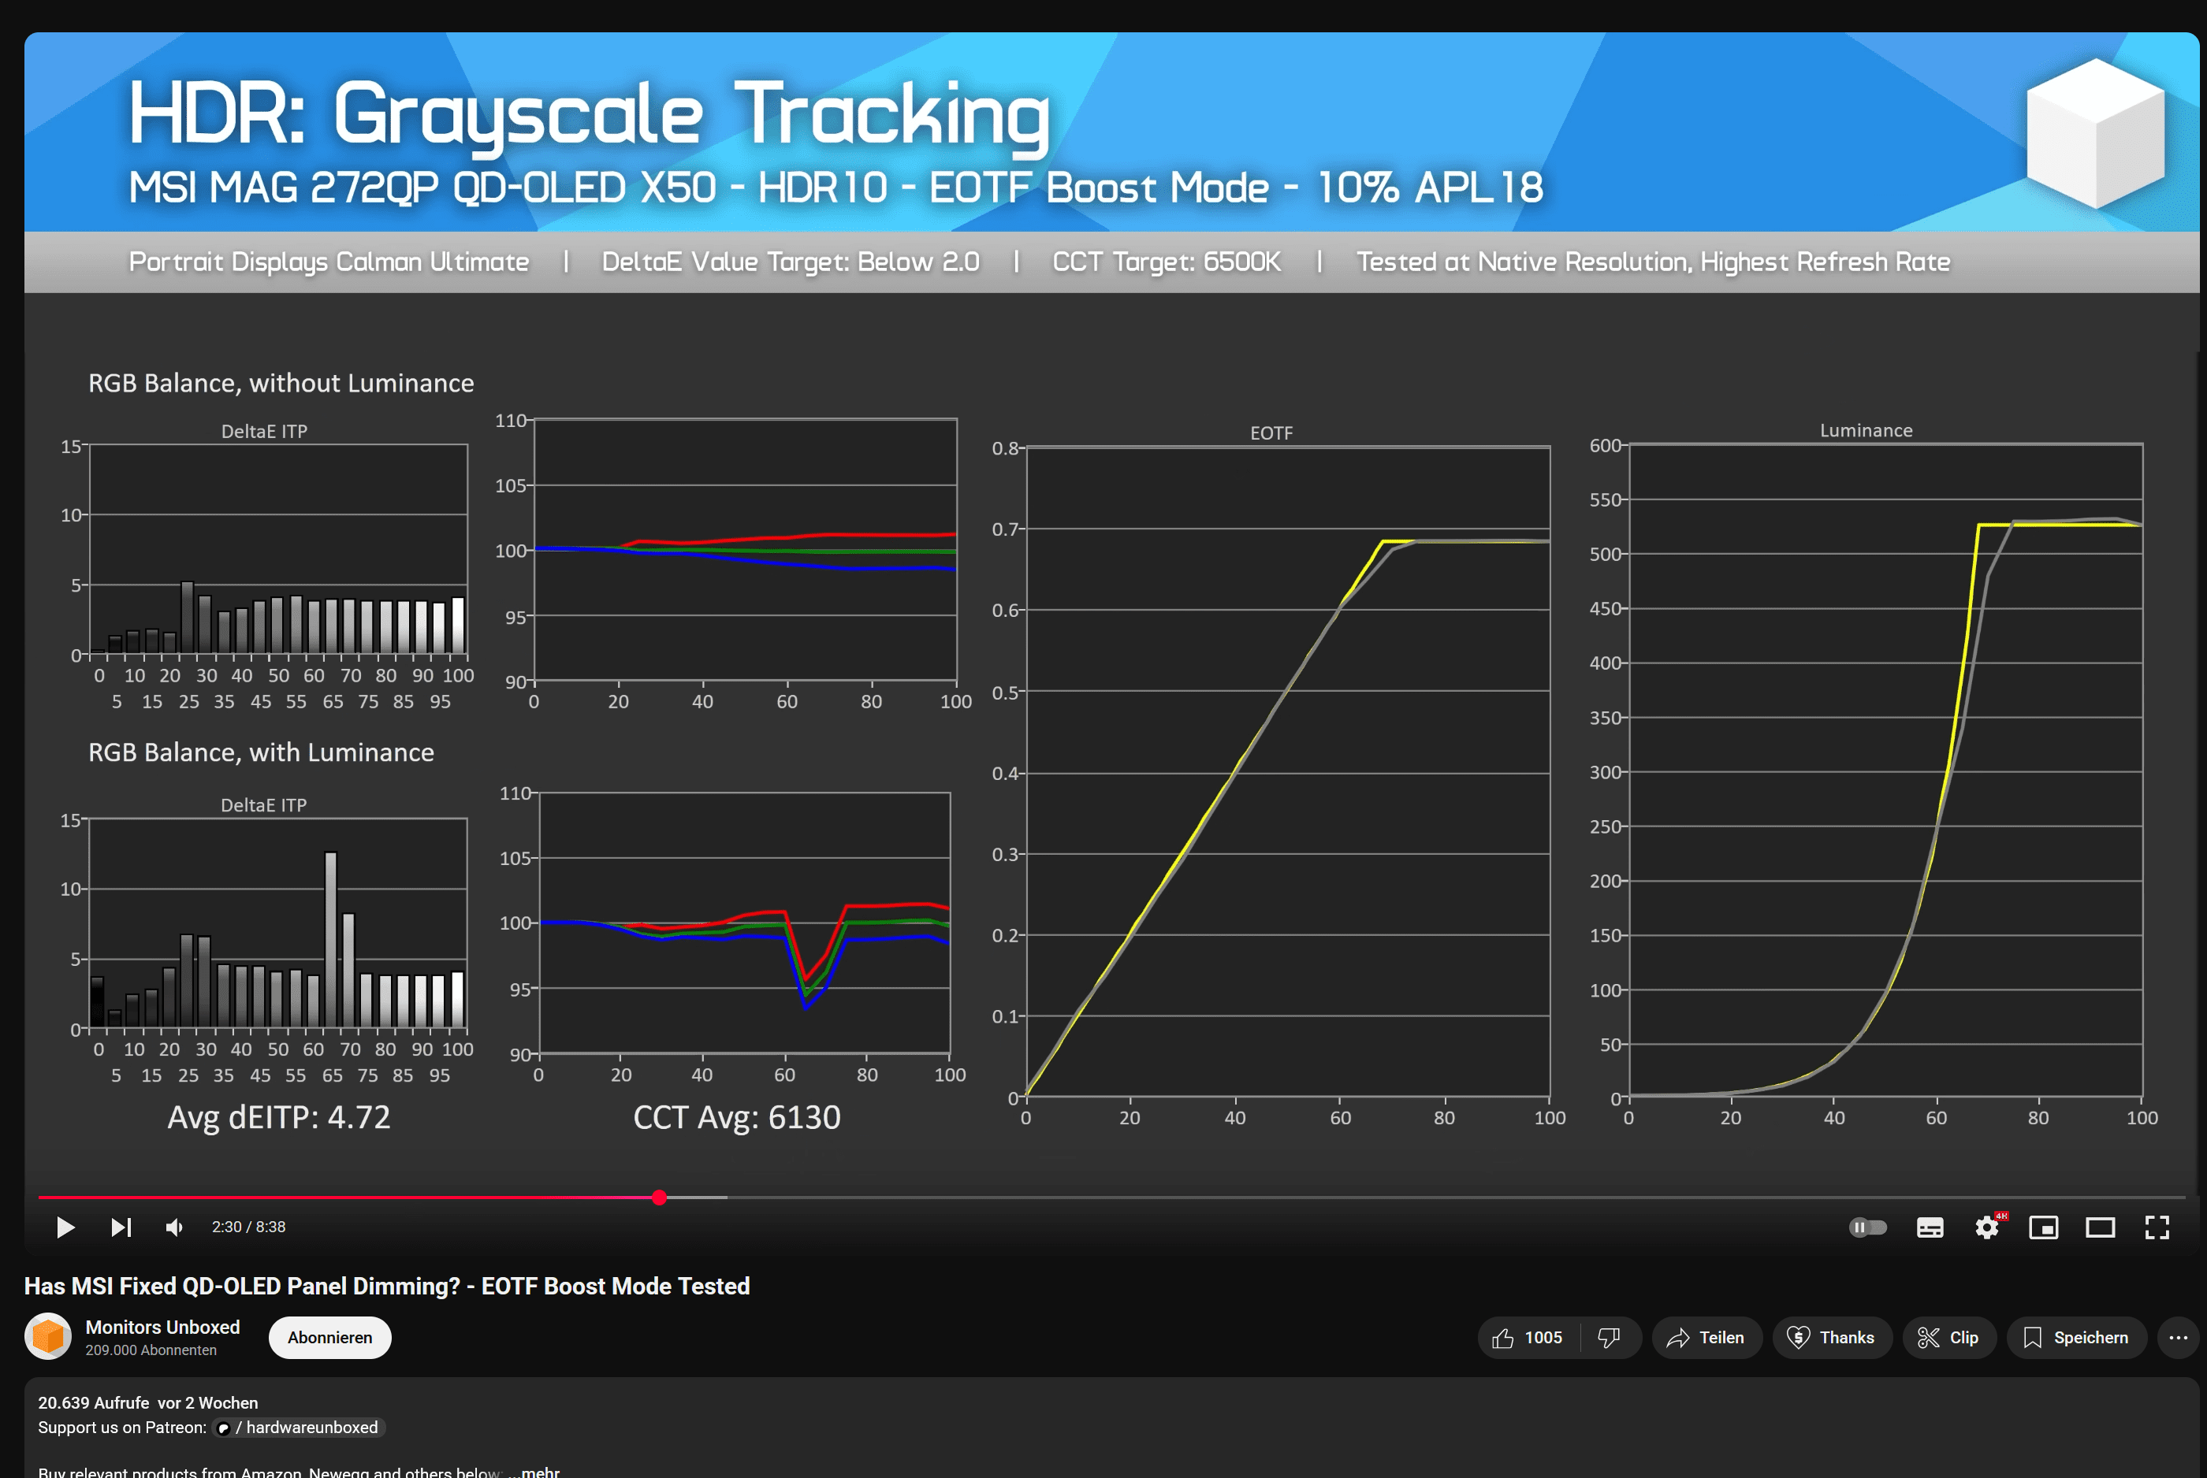
Task: Skip to the next video
Action: [121, 1227]
